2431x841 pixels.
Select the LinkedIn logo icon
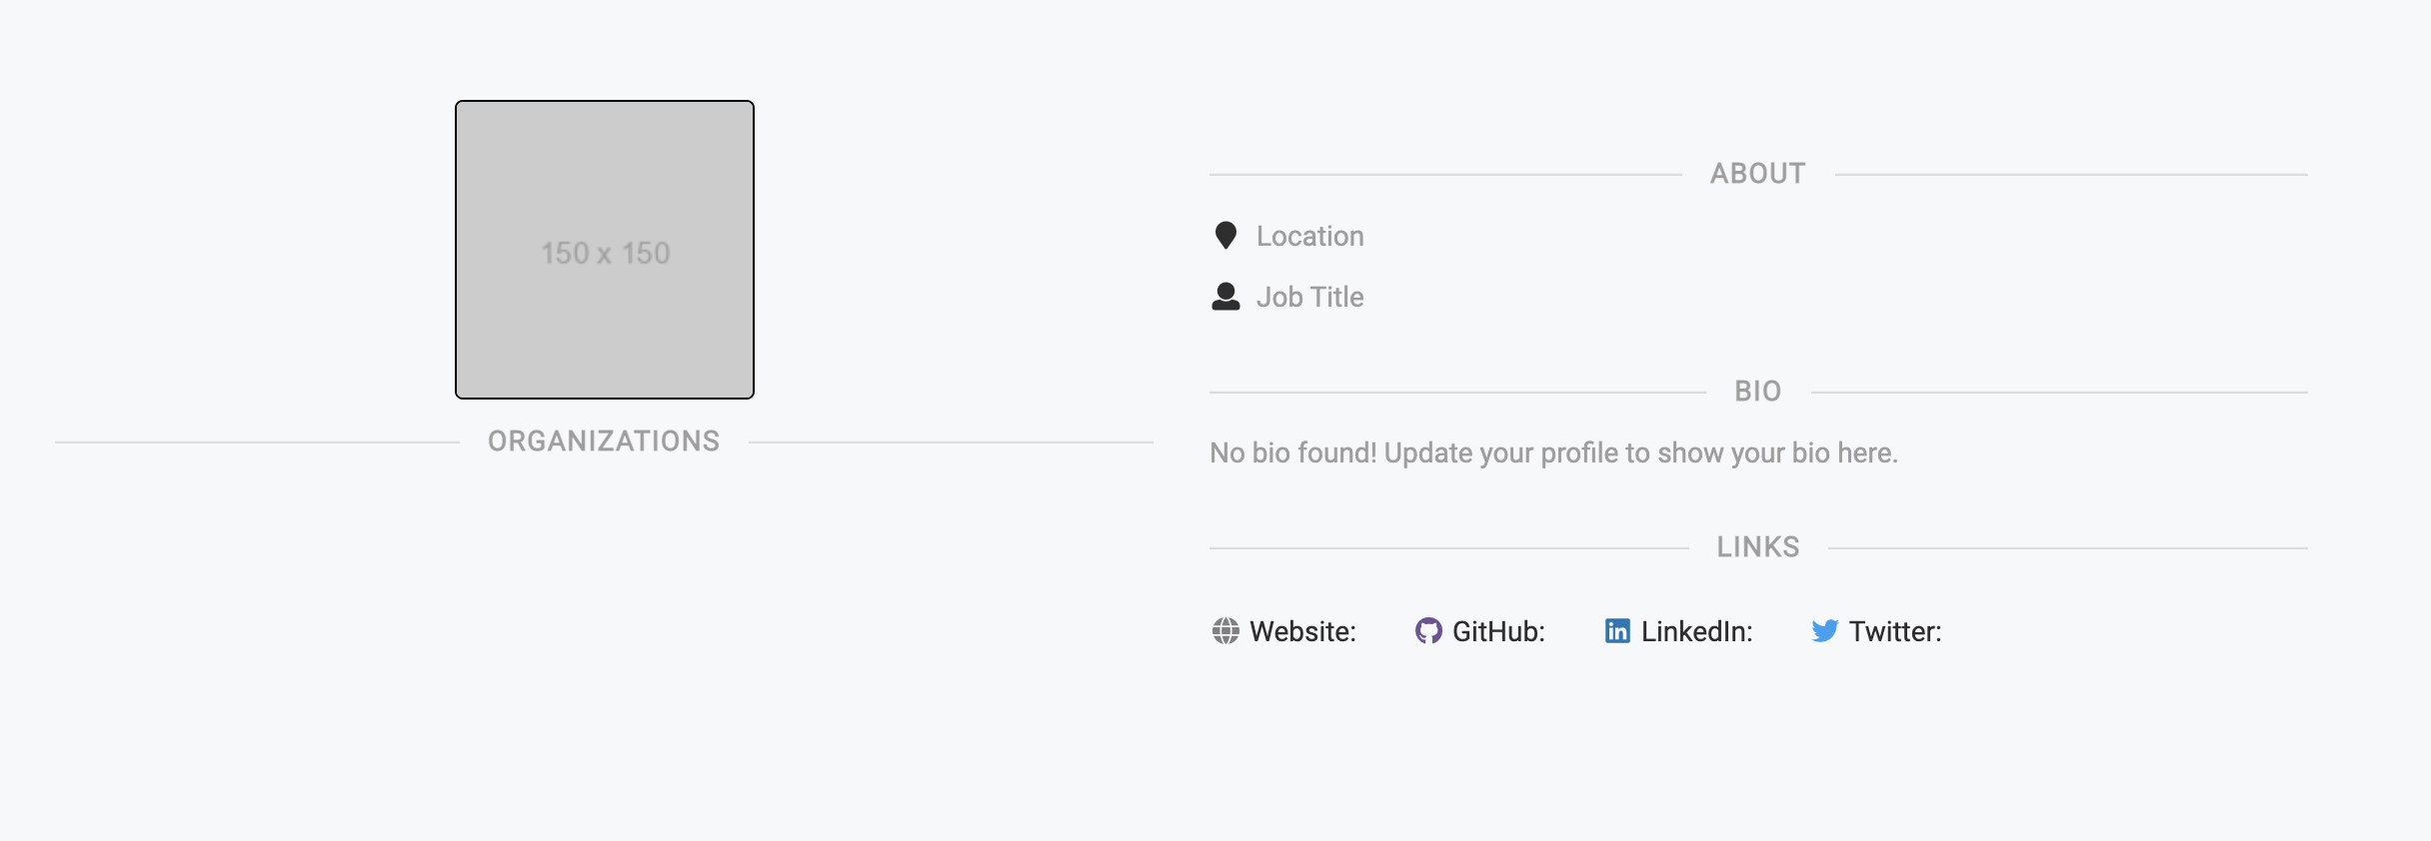point(1618,631)
